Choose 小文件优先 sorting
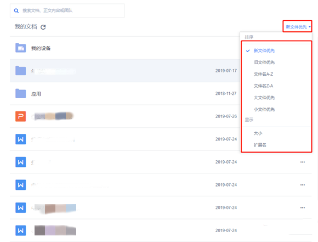The width and height of the screenshot is (318, 242). (264, 109)
